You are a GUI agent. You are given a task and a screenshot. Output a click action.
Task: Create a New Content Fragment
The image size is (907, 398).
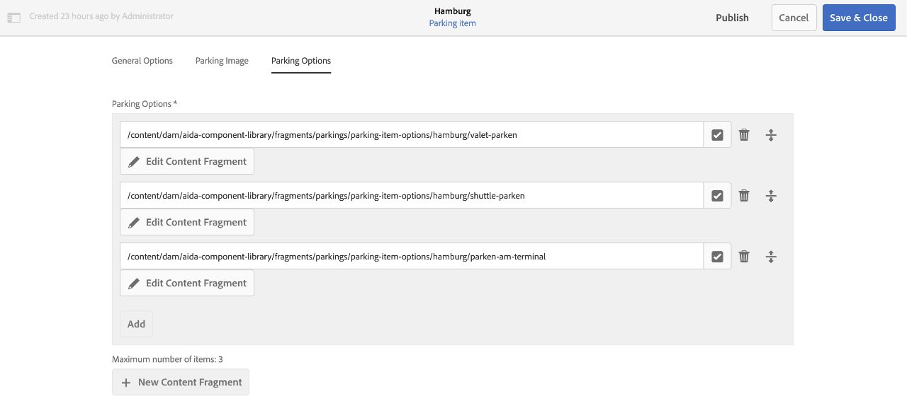pyautogui.click(x=181, y=382)
